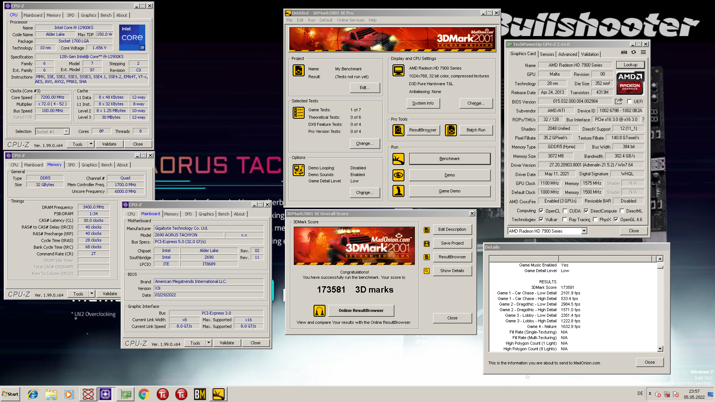Screen dimensions: 715x402
Task: Switch to SPD tab in top CPU-Z window
Action: tap(71, 15)
